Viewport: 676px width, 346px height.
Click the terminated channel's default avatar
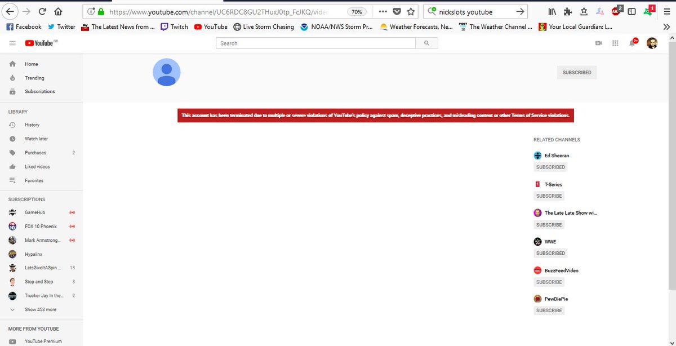[167, 72]
